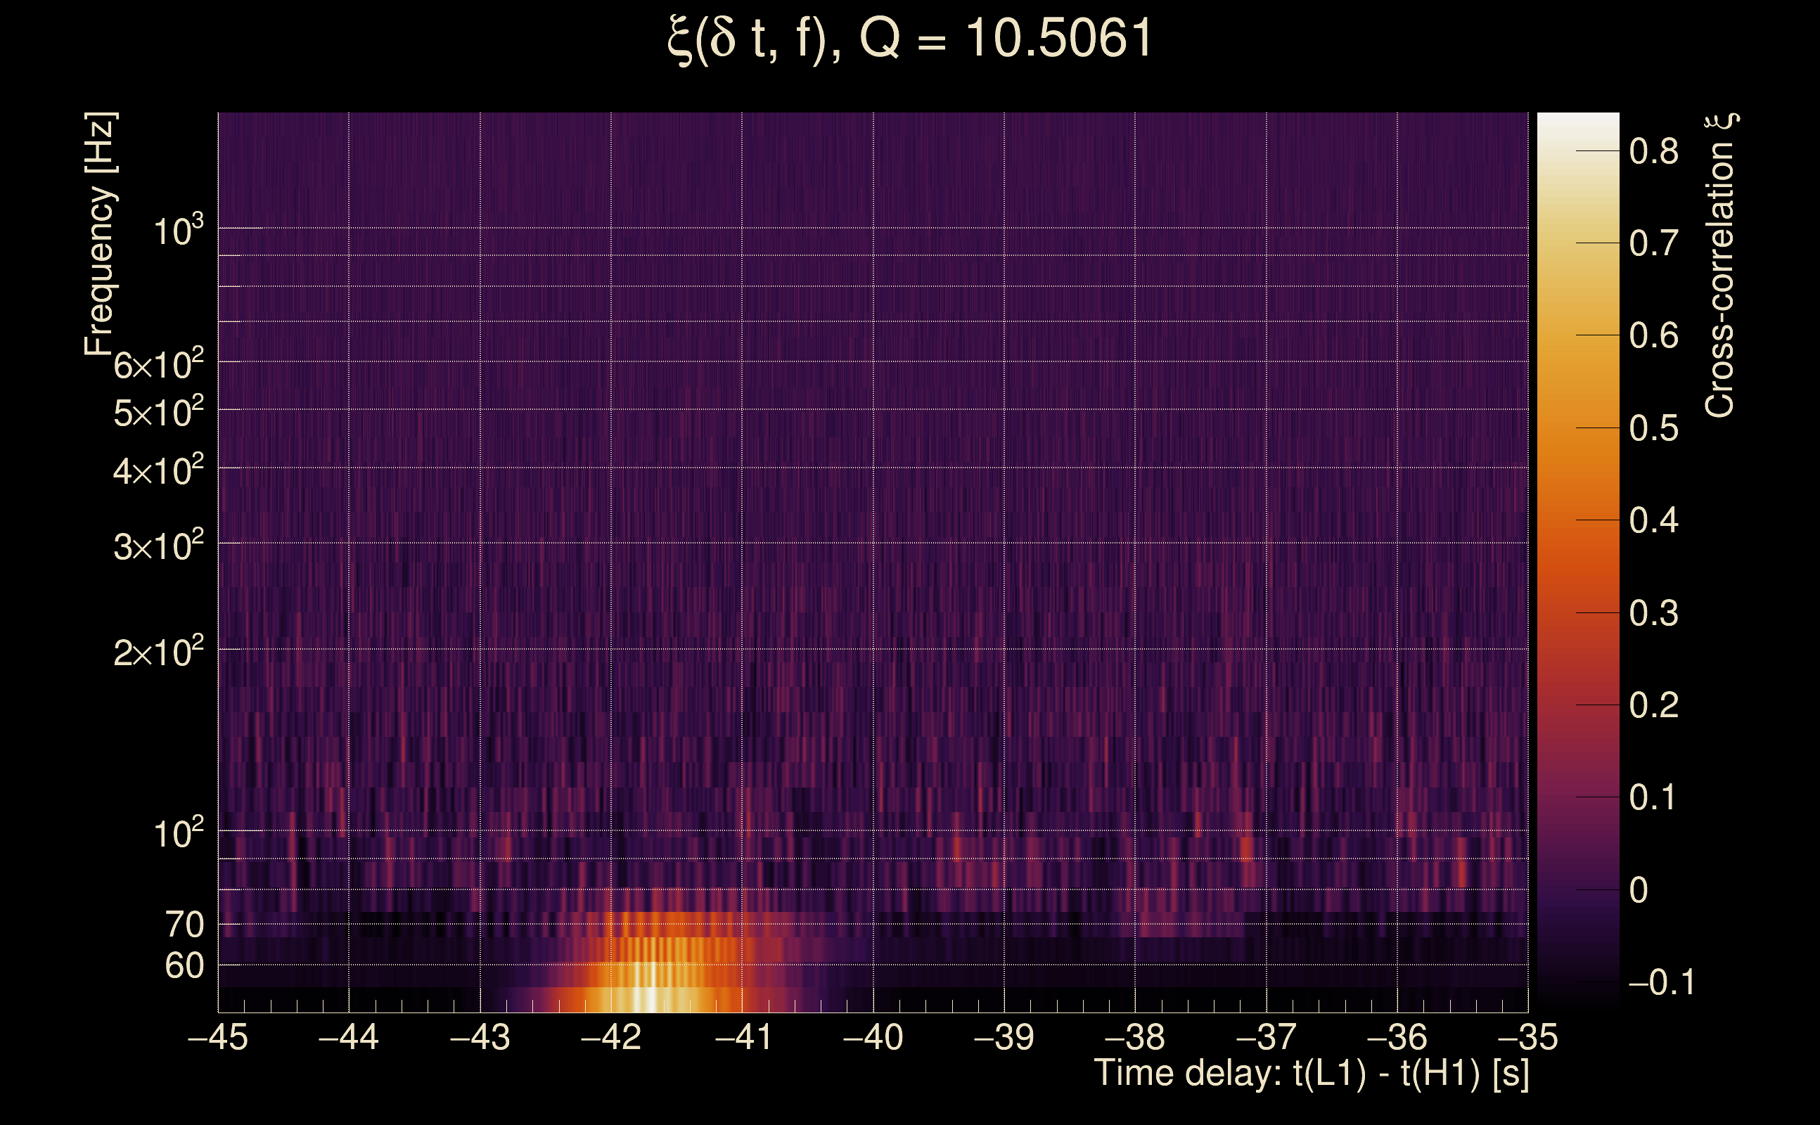Click the 6×10^2 frequency tick label
Viewport: 1820px width, 1125px height.
(x=158, y=365)
